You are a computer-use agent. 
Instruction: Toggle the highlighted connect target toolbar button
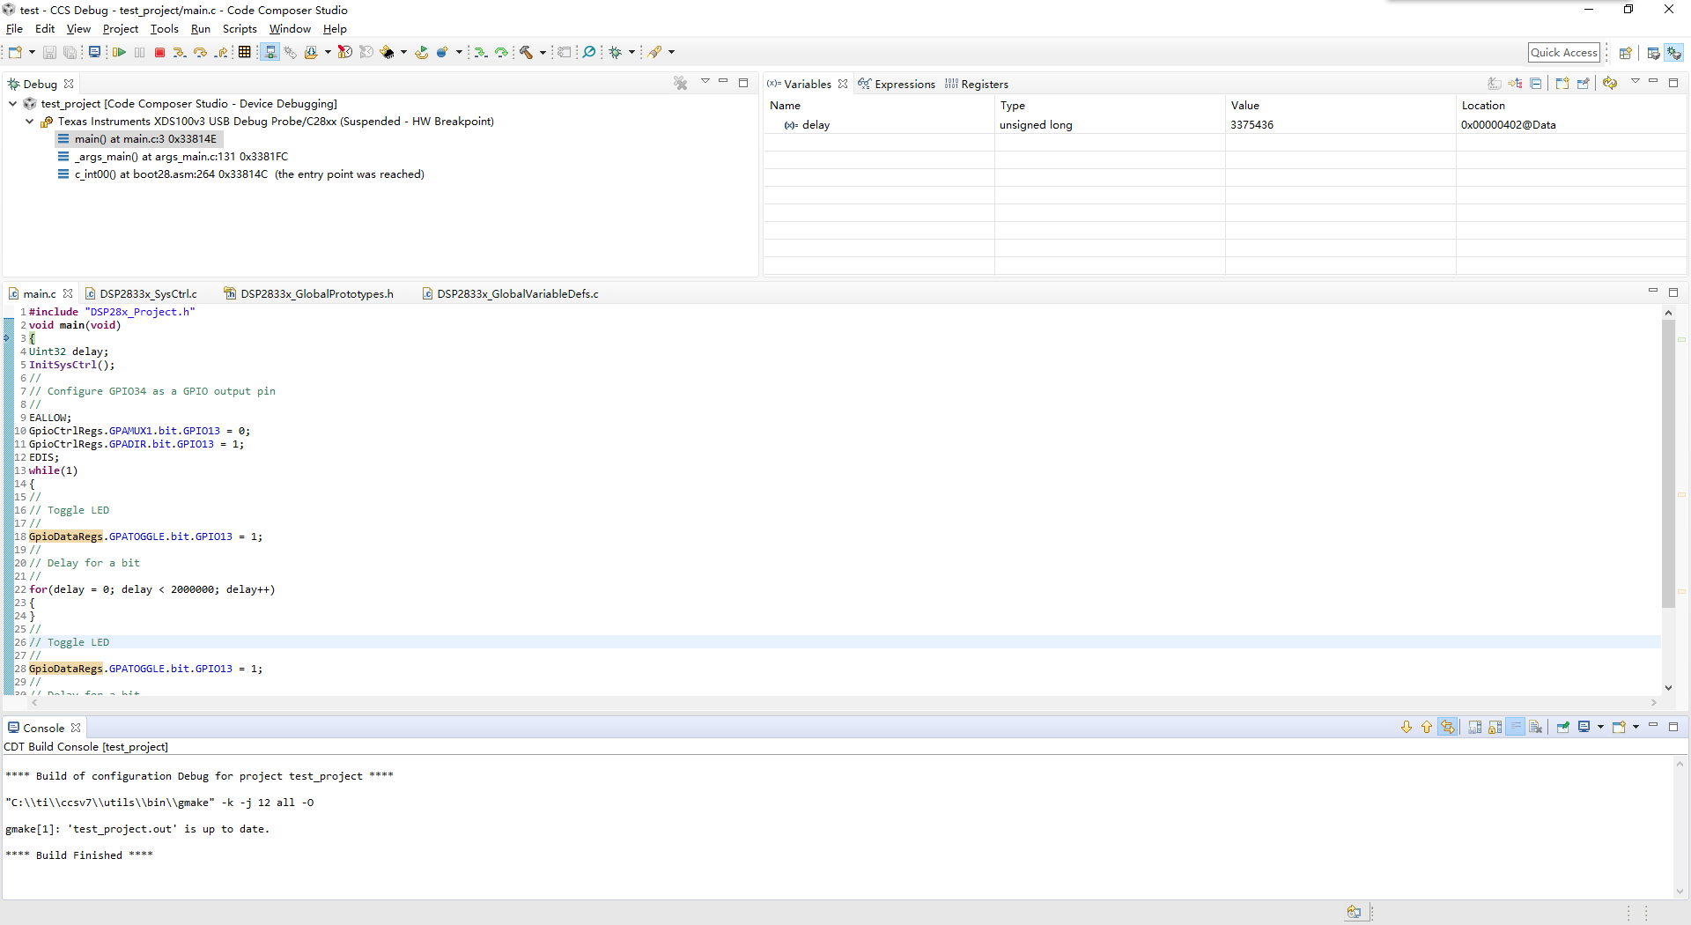pyautogui.click(x=270, y=53)
